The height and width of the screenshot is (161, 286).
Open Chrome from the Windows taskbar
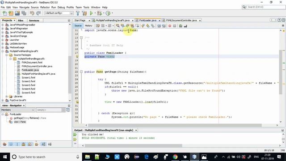[175, 157]
